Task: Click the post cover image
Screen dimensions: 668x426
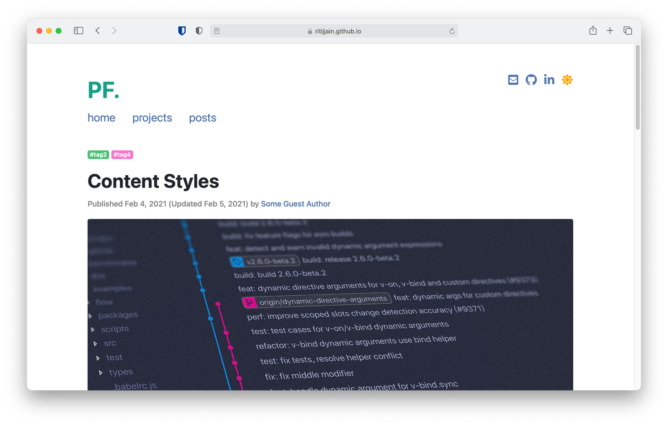Action: (x=330, y=304)
